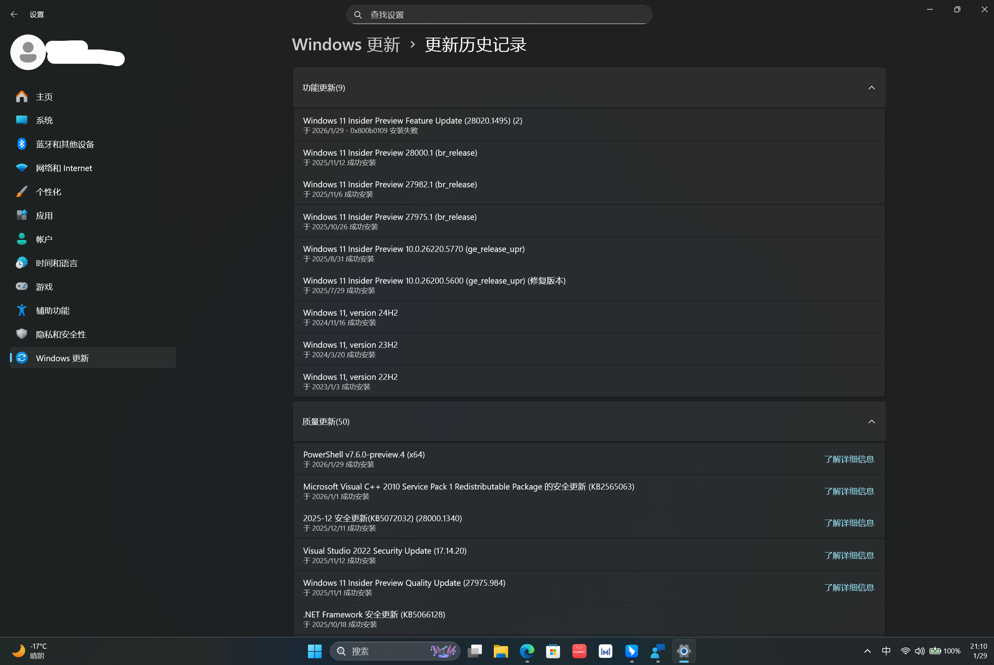
Task: Click the 游戏 controller icon
Action: click(x=22, y=287)
